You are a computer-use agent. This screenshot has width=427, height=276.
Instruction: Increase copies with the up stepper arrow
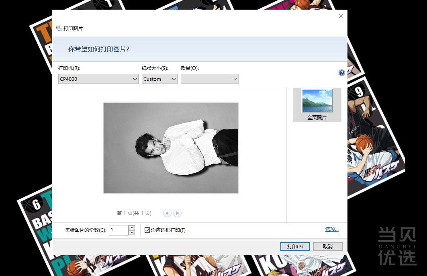click(x=132, y=227)
